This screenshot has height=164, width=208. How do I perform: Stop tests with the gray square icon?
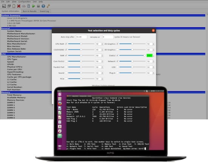click(x=38, y=6)
